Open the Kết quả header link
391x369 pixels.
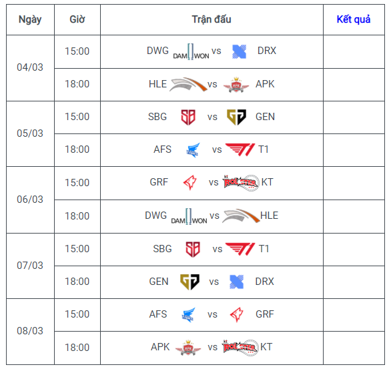[x=354, y=19]
